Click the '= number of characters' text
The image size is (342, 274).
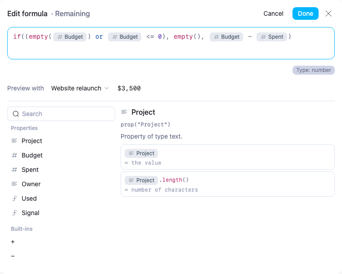[x=161, y=190]
